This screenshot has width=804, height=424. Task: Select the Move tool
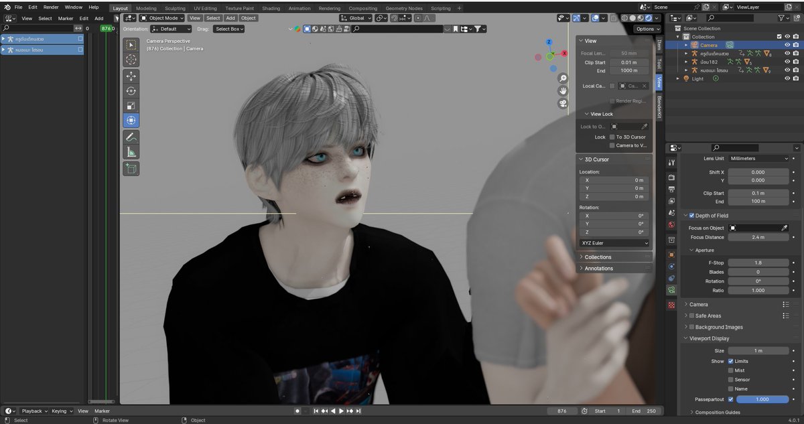(131, 76)
